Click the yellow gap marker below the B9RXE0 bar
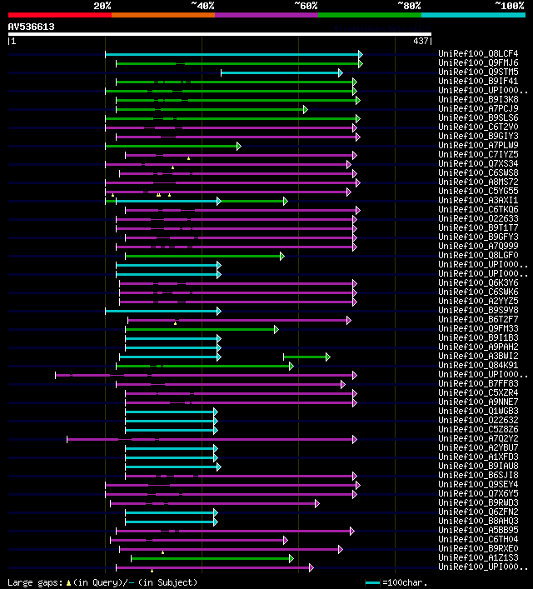 [162, 552]
